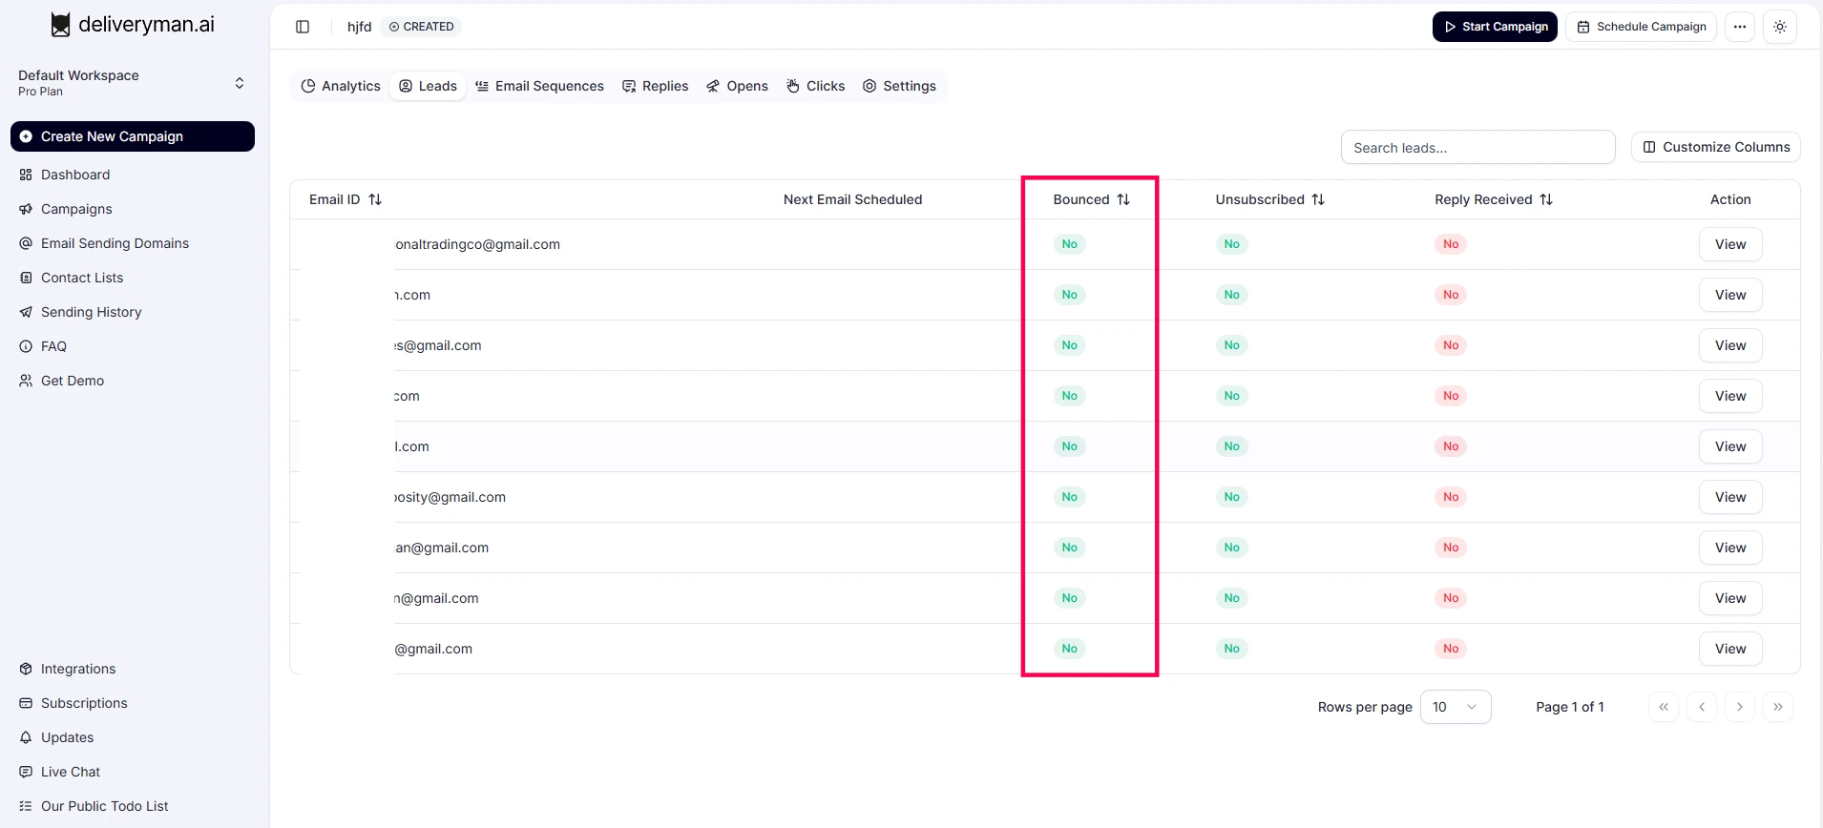View the onaltradingco@gmail.com lead
Image resolution: width=1823 pixels, height=828 pixels.
[x=1729, y=244]
